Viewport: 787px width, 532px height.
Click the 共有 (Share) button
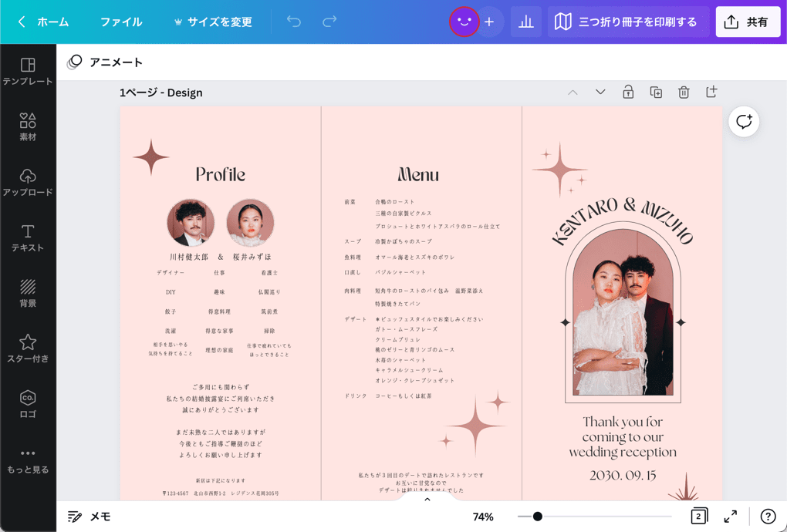[748, 21]
